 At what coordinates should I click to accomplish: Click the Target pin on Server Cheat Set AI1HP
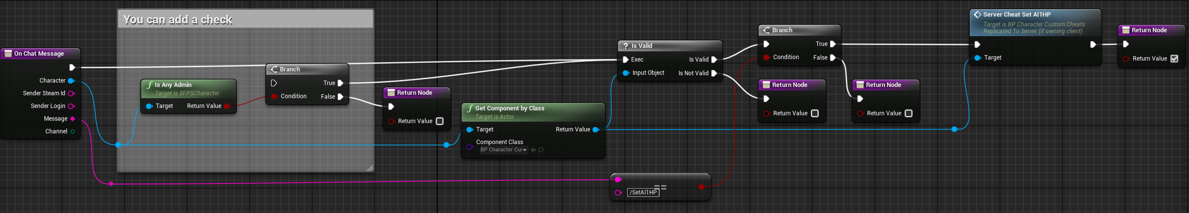[977, 58]
